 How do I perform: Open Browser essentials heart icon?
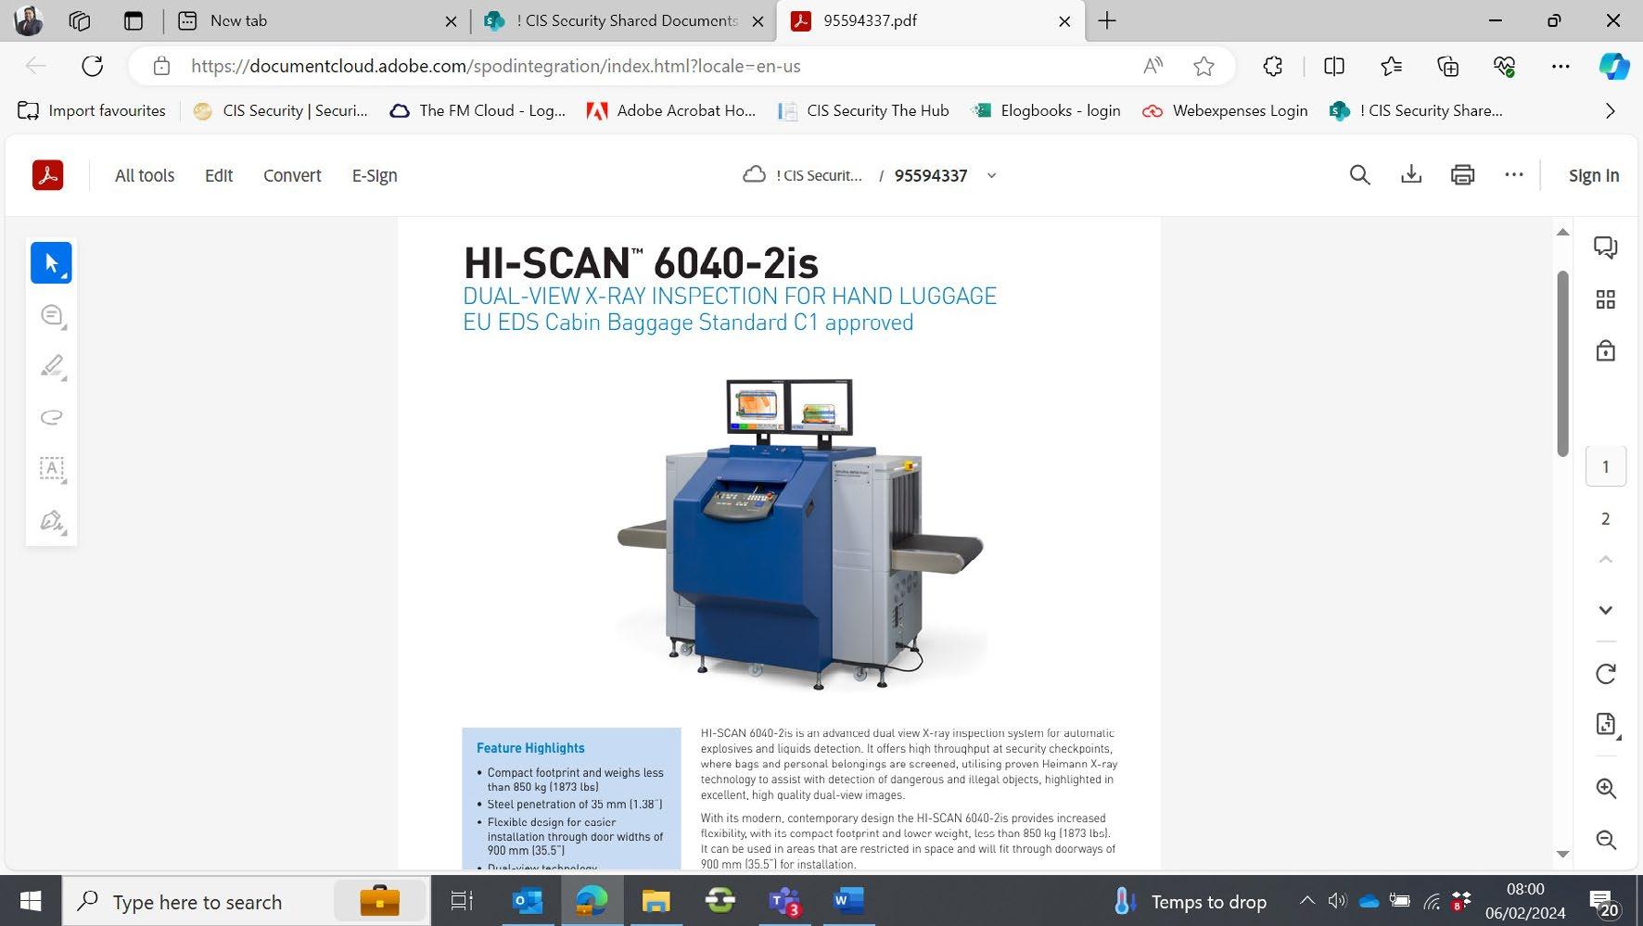tap(1504, 66)
